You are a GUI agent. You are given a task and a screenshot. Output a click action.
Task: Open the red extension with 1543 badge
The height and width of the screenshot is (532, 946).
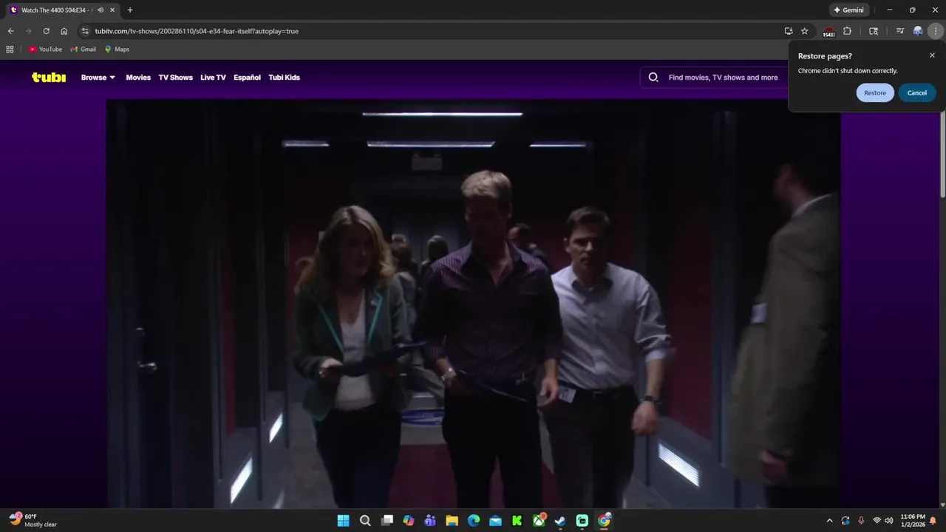tap(828, 32)
